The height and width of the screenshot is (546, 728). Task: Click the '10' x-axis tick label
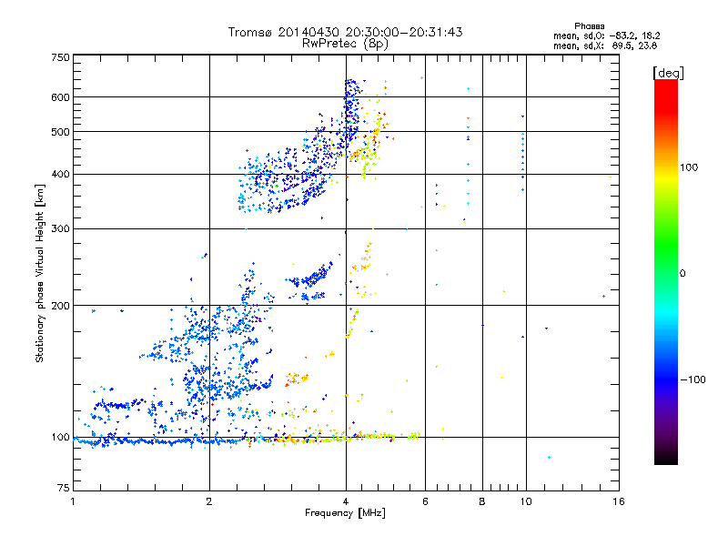[526, 501]
